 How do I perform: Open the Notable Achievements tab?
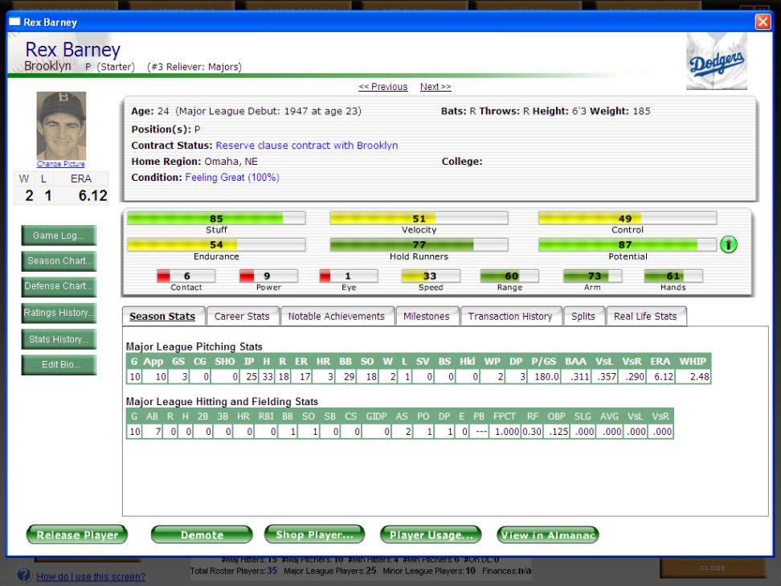pyautogui.click(x=336, y=317)
